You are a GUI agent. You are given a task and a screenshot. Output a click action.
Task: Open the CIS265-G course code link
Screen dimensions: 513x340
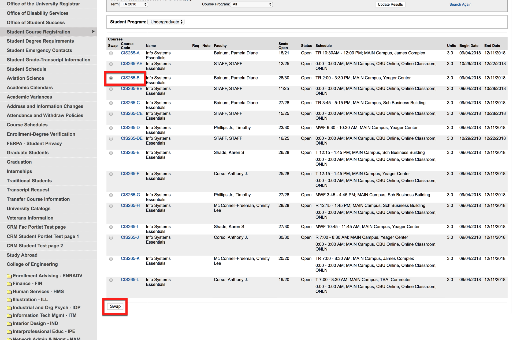pyautogui.click(x=130, y=195)
